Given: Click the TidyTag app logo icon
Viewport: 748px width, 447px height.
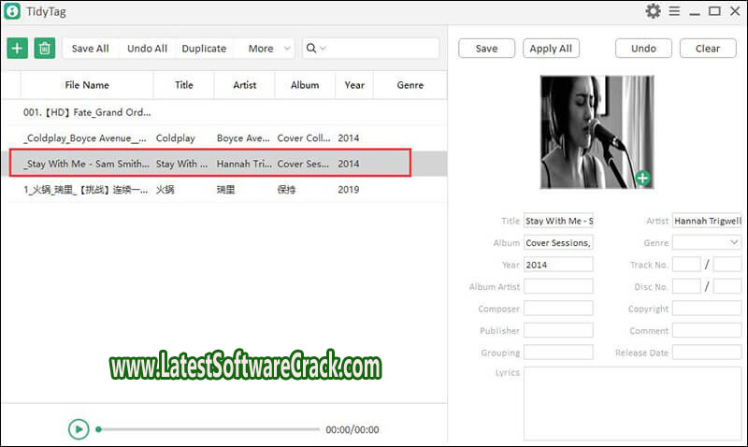Looking at the screenshot, I should pyautogui.click(x=12, y=11).
